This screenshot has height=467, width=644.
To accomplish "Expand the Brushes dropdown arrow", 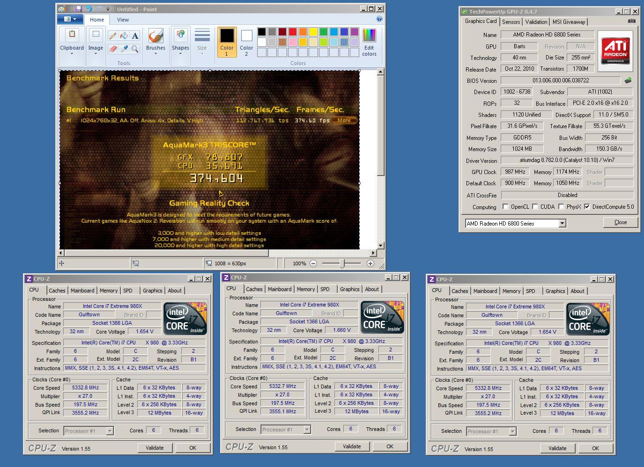I will 155,54.
